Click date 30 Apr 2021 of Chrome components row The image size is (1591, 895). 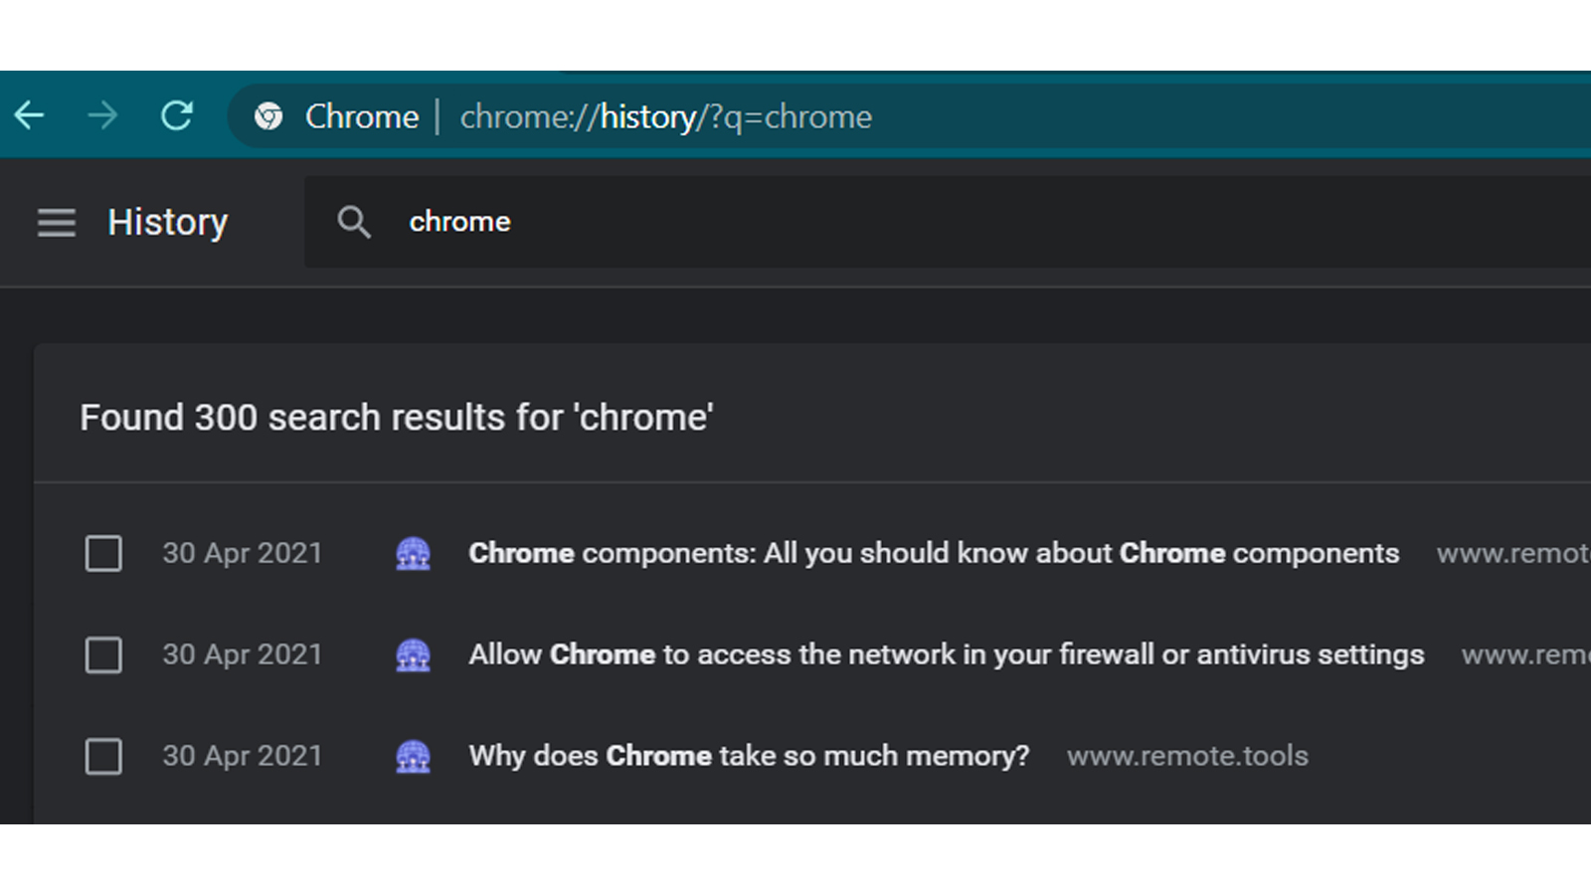click(243, 553)
